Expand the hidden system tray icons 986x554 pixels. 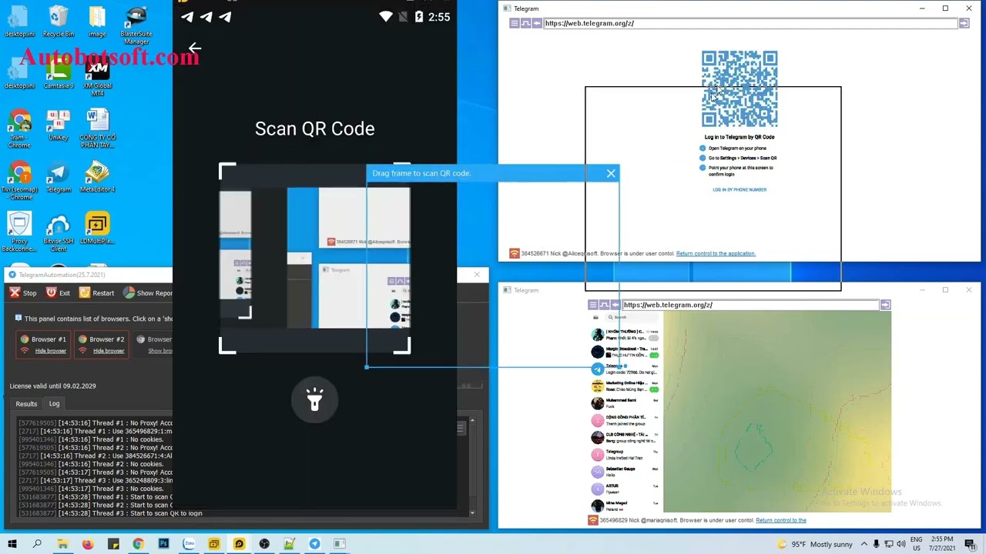pyautogui.click(x=865, y=544)
